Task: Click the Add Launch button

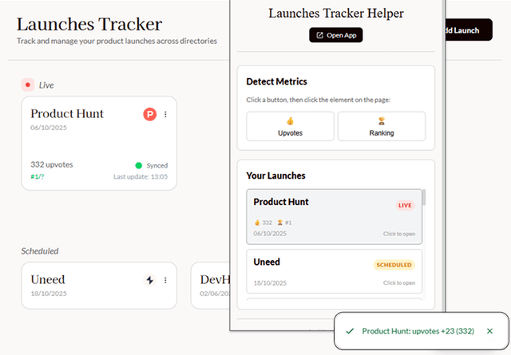Action: (469, 30)
